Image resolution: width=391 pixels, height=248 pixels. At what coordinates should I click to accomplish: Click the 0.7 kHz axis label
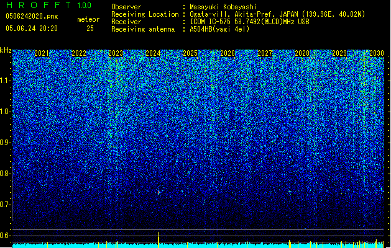point(6,205)
